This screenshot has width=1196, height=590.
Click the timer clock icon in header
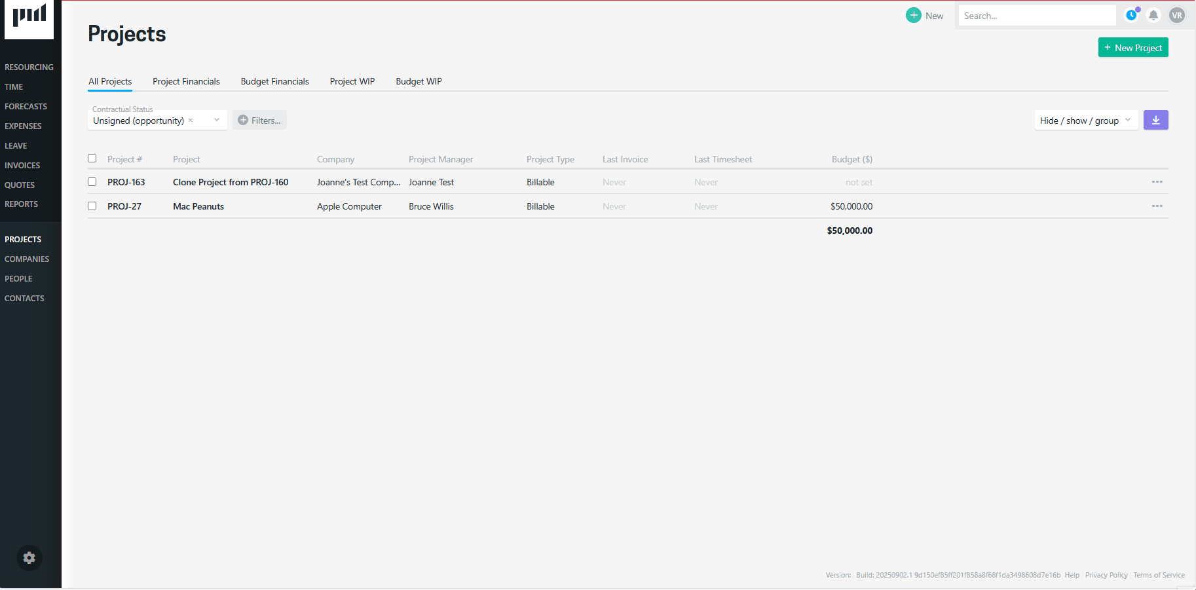click(x=1131, y=15)
